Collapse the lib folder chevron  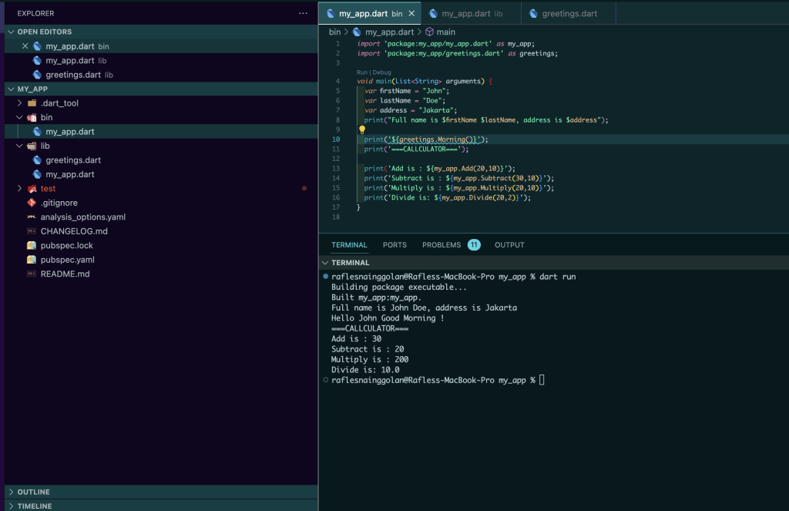point(19,146)
